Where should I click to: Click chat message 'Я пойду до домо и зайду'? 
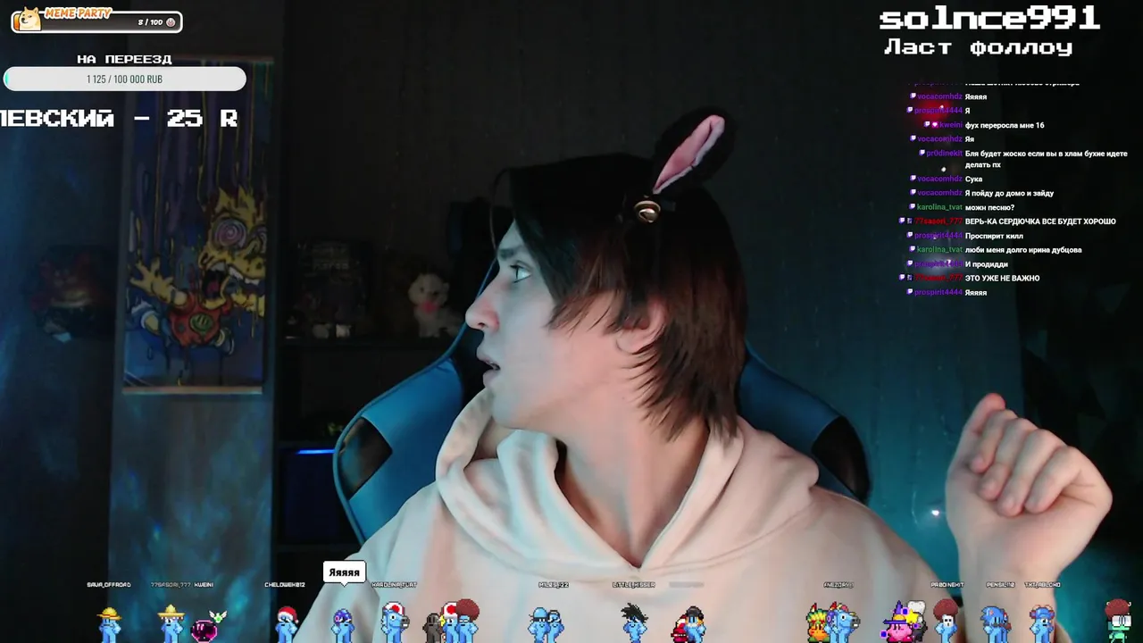pos(1009,193)
